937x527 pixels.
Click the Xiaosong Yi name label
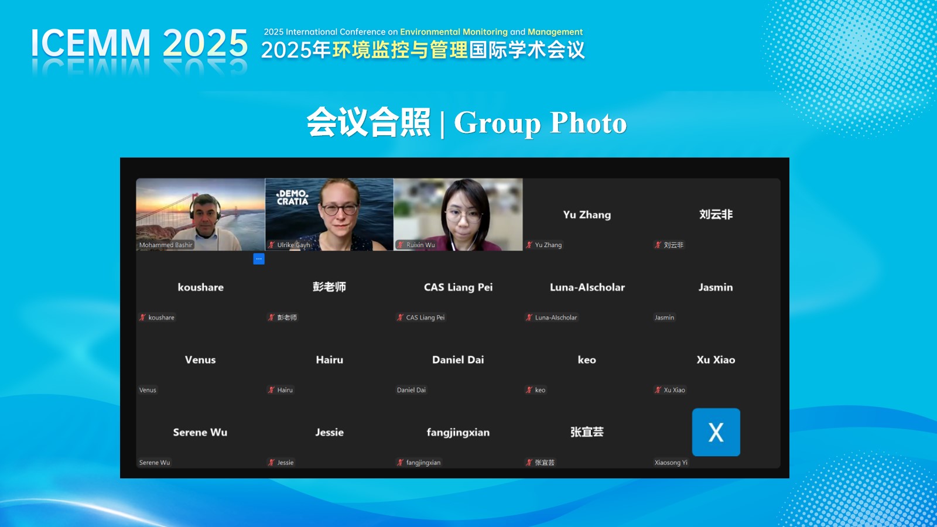pyautogui.click(x=671, y=463)
